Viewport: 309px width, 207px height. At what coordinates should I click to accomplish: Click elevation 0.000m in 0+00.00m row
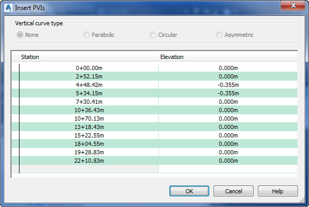click(228, 68)
